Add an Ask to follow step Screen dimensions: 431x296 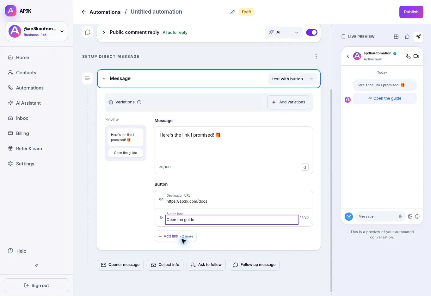(x=206, y=265)
